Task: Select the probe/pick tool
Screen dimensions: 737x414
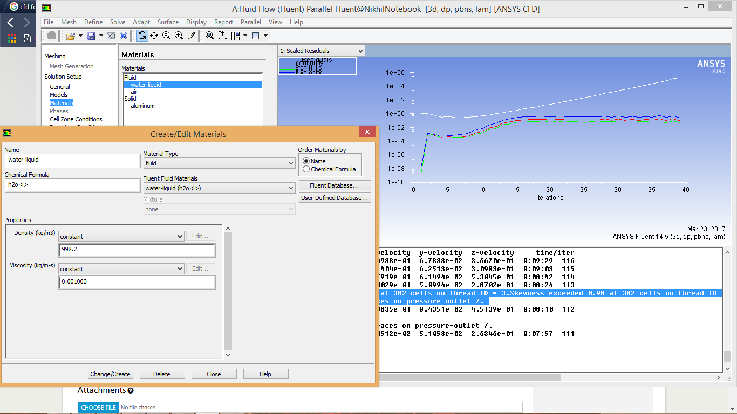Action: [190, 36]
